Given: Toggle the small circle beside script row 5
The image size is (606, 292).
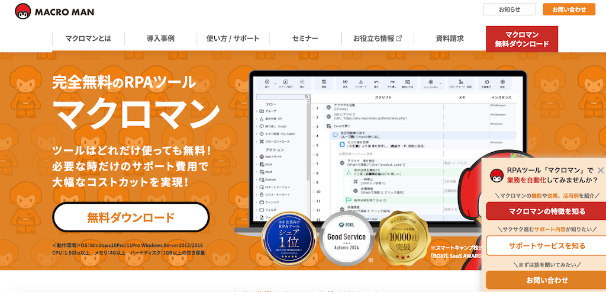Looking at the screenshot, I should 314,145.
